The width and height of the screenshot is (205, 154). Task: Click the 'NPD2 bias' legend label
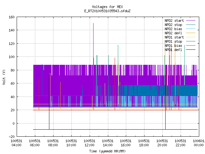pyautogui.click(x=173, y=29)
